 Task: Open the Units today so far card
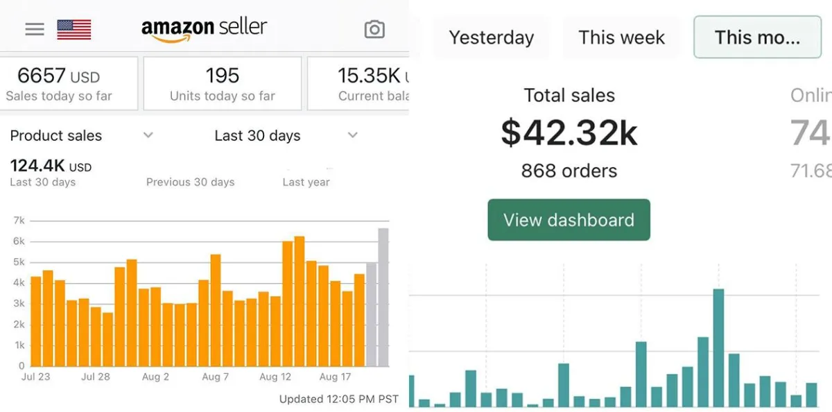223,83
